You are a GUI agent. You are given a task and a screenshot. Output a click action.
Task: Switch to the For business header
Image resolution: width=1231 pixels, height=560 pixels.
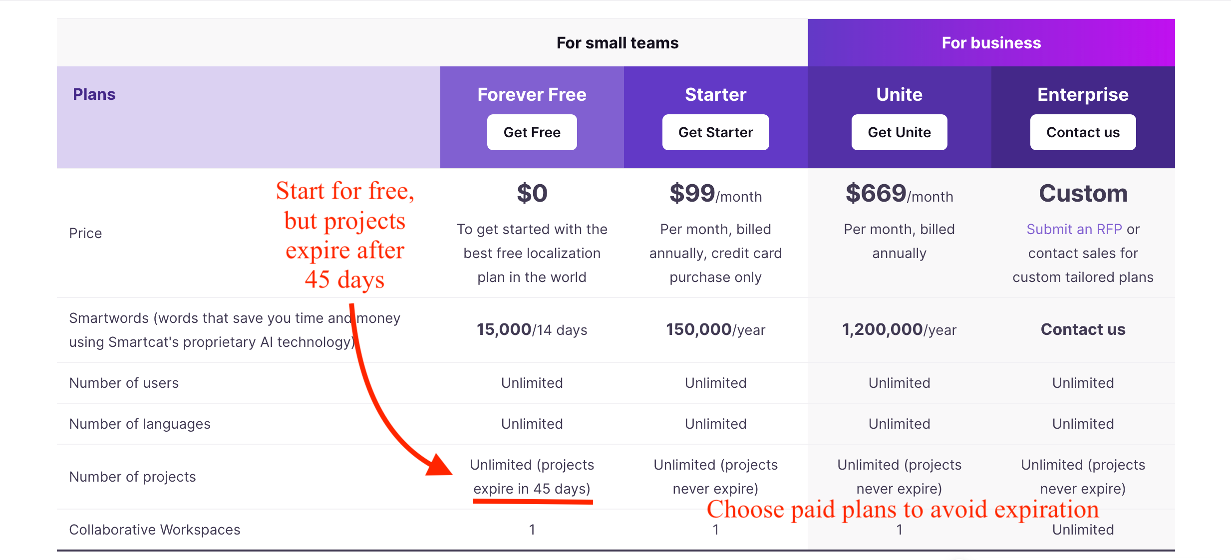click(991, 43)
